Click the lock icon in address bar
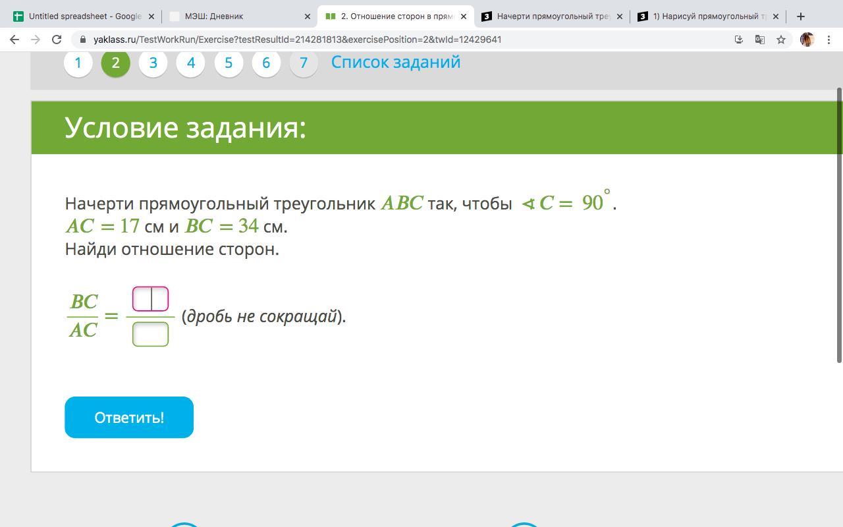Screen dimensions: 843x527 (x=83, y=40)
